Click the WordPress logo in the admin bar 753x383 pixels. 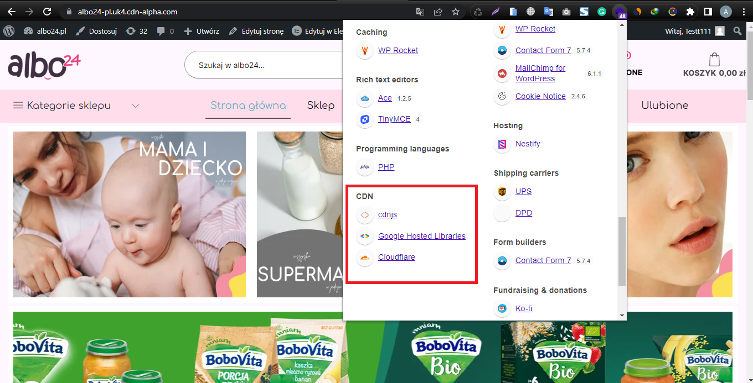[x=9, y=31]
